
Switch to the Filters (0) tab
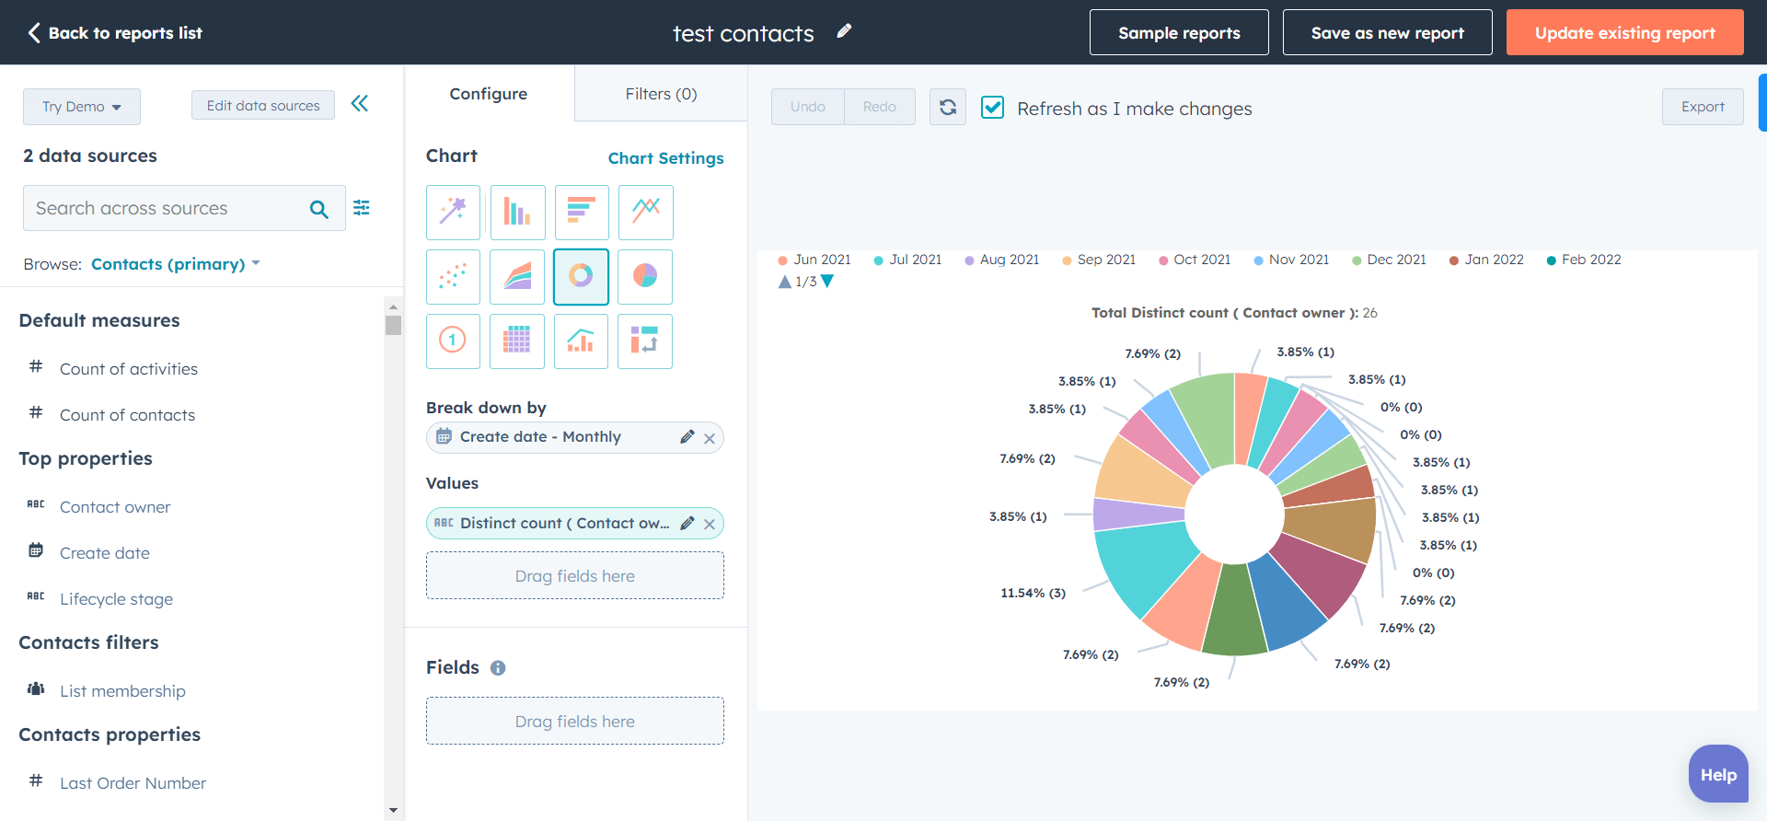[x=661, y=94]
